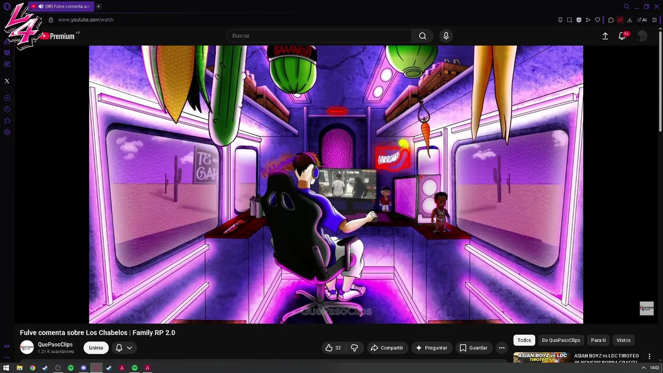Click the YouTube Buscar search field
This screenshot has height=373, width=663.
(319, 36)
